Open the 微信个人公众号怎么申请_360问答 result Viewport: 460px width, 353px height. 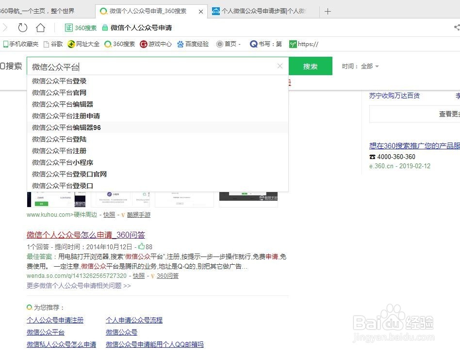(86, 235)
